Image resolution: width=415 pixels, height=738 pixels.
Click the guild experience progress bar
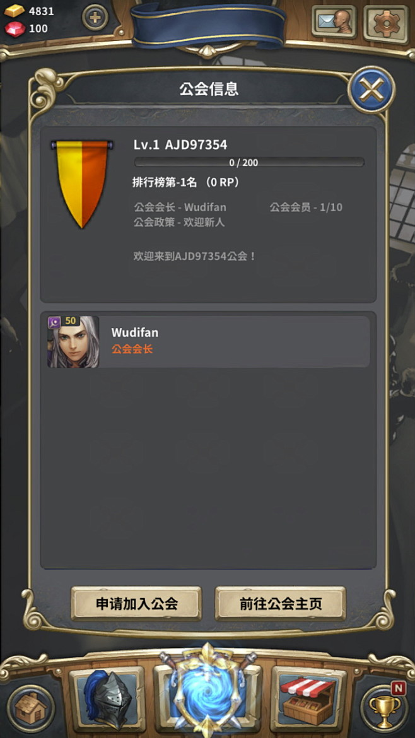coord(249,162)
